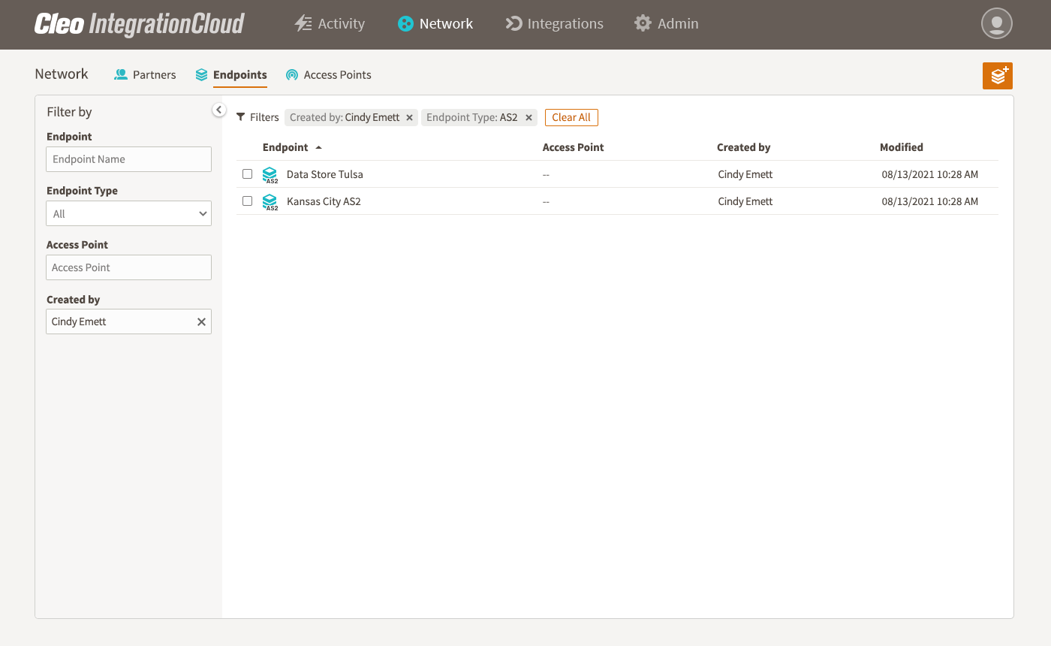Open the Data Store Tulsa endpoint
The width and height of the screenshot is (1051, 646).
(x=325, y=174)
